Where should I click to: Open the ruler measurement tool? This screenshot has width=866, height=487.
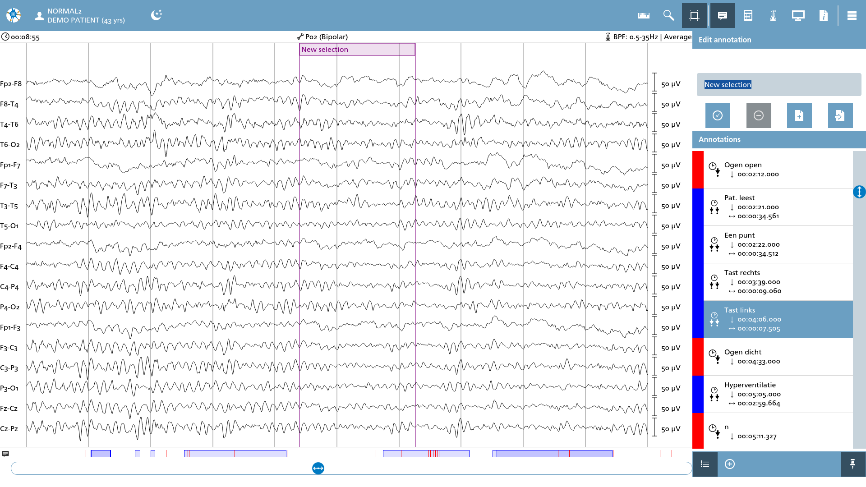click(644, 16)
